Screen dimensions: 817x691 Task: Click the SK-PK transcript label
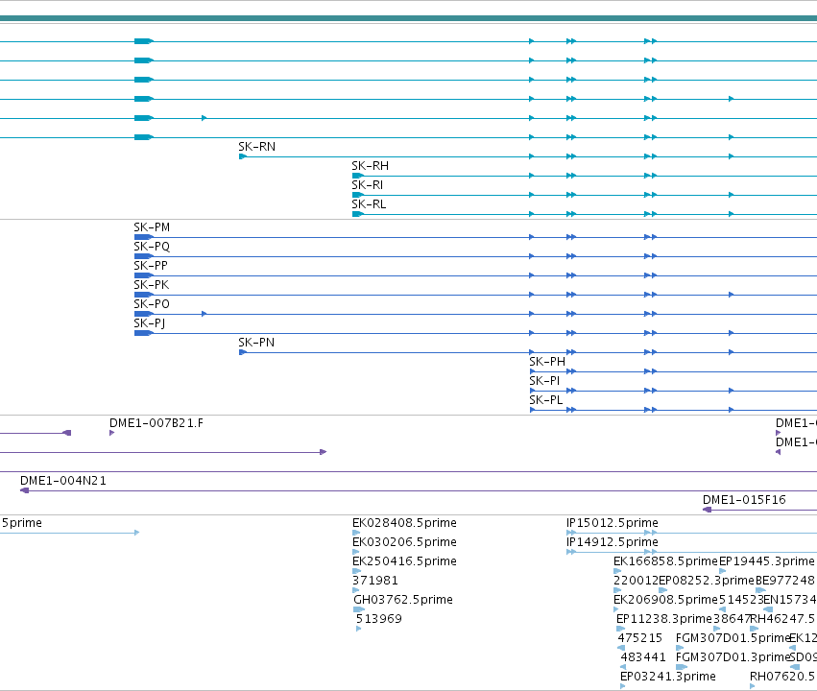click(151, 285)
